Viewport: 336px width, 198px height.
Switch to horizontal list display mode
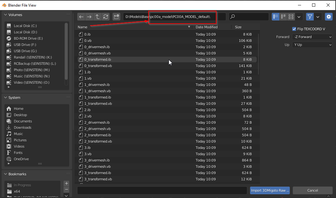(283, 17)
